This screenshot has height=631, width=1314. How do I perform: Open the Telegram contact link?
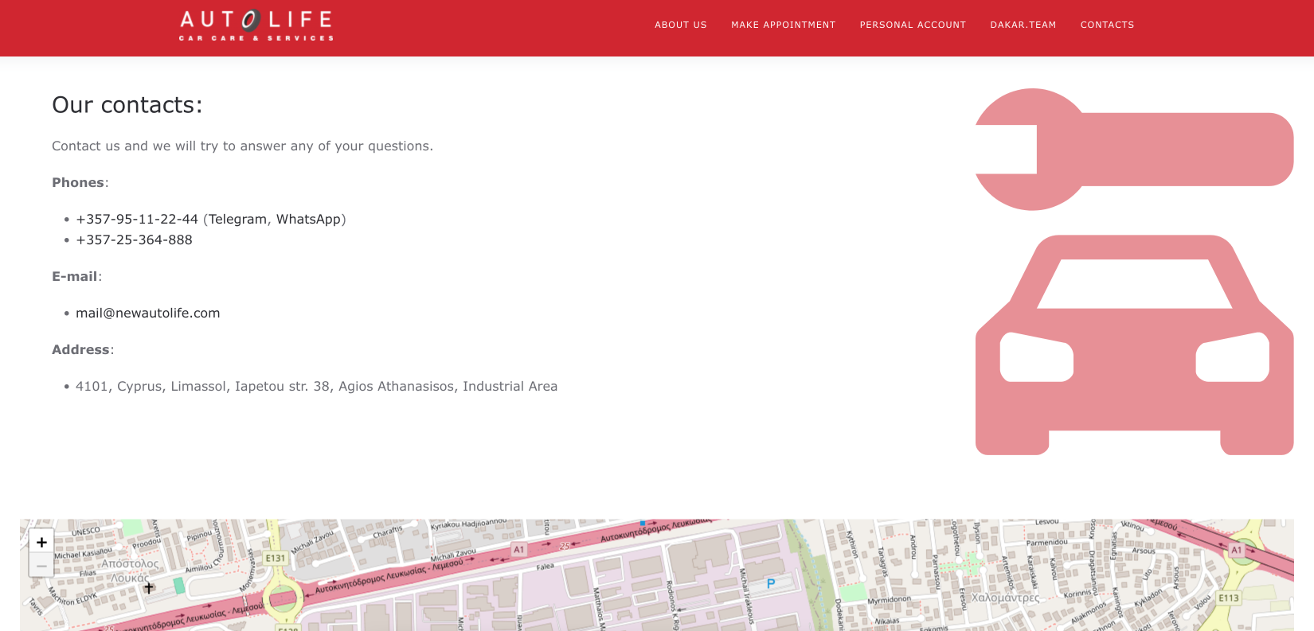tap(237, 219)
